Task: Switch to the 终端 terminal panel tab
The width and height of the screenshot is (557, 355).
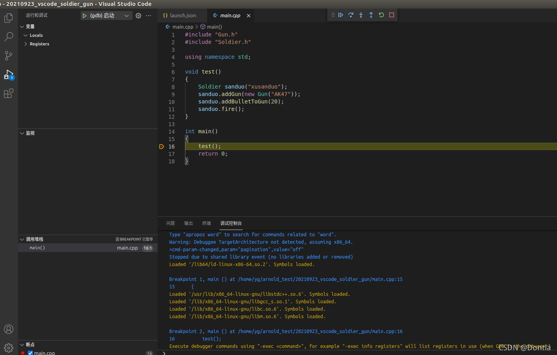Action: 207,223
